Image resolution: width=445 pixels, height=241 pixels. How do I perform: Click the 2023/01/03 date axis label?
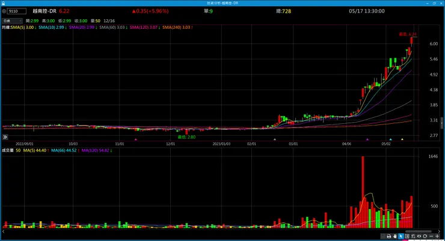point(222,144)
